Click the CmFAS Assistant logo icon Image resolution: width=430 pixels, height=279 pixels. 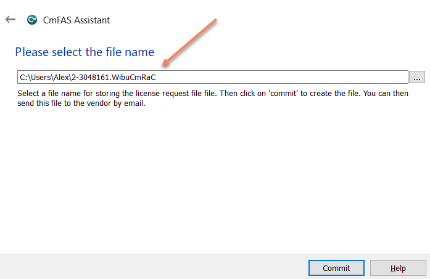(x=32, y=20)
